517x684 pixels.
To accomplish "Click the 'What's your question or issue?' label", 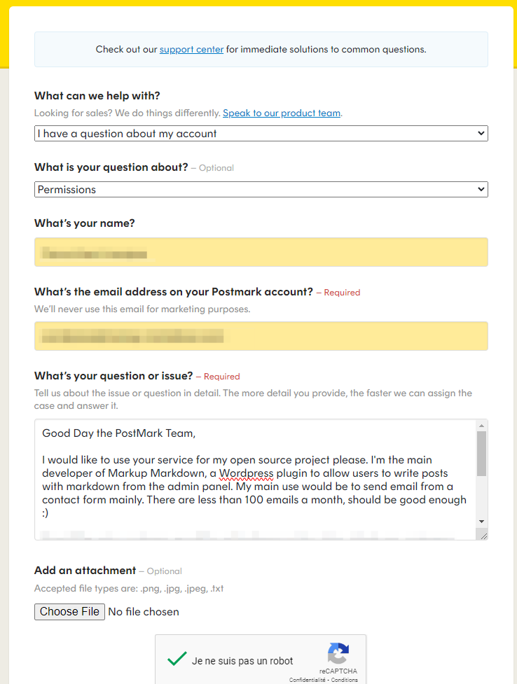I will (x=113, y=376).
